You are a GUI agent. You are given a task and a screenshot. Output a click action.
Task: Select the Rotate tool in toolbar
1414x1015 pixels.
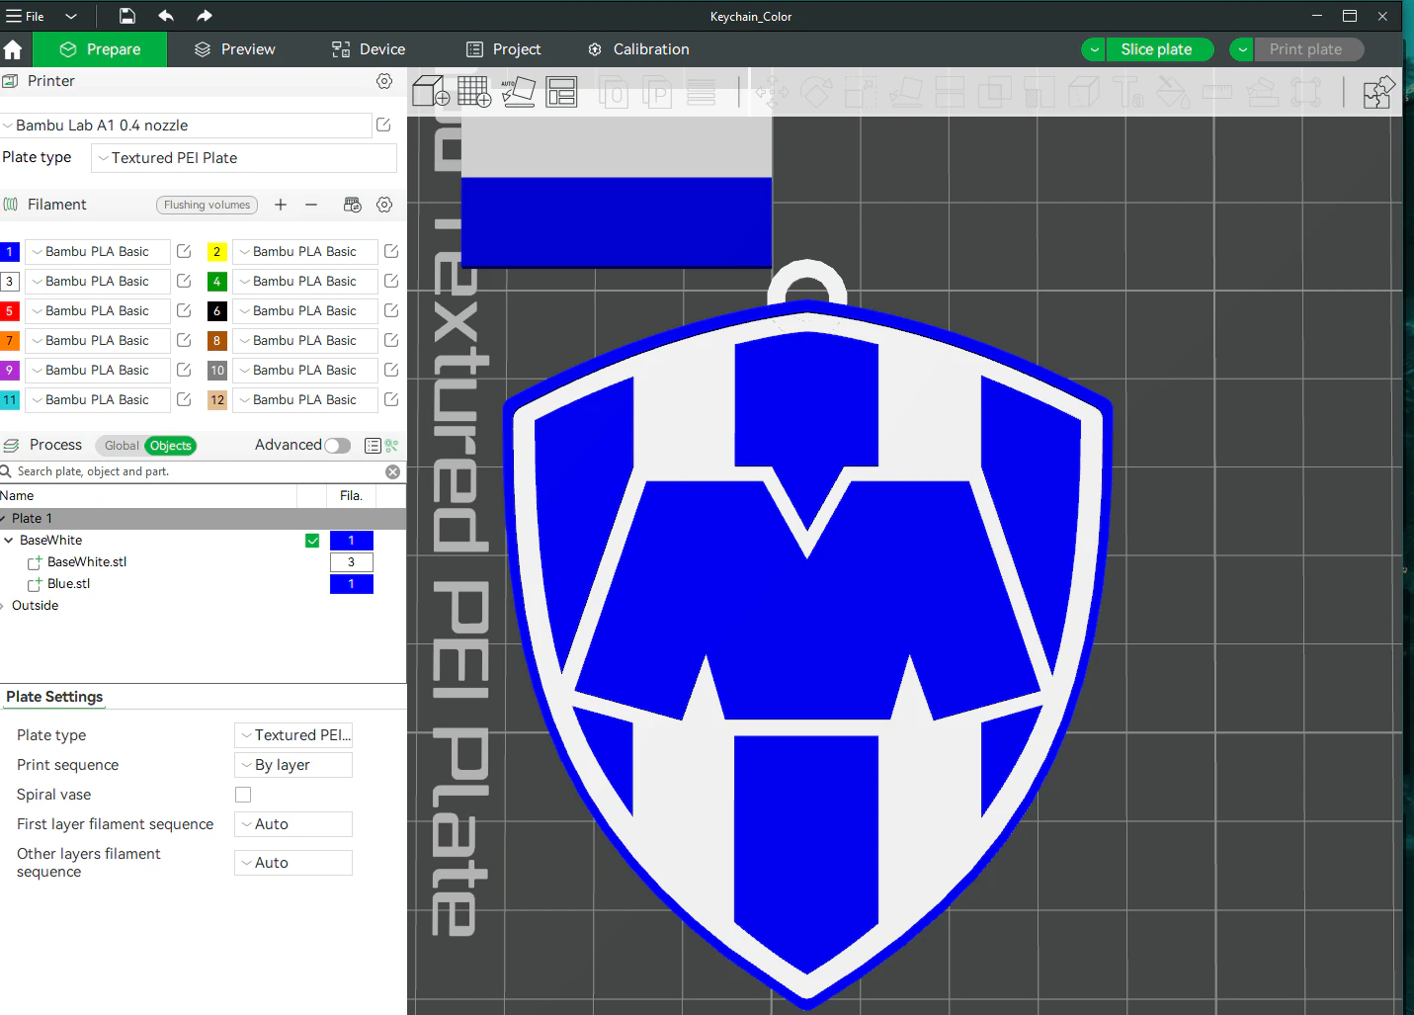816,93
